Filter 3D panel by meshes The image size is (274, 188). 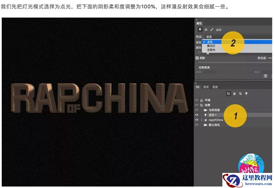click(x=235, y=94)
